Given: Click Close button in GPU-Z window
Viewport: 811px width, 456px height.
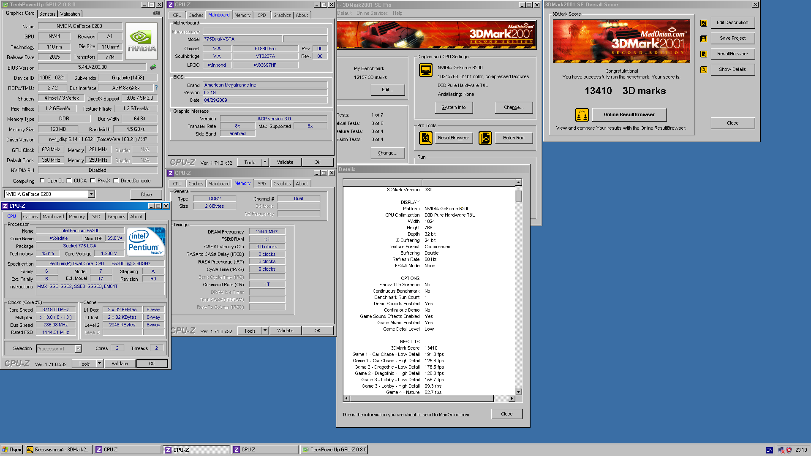Looking at the screenshot, I should coord(146,195).
